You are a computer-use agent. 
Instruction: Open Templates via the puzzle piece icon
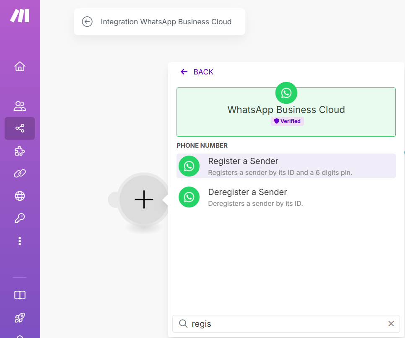coord(20,151)
